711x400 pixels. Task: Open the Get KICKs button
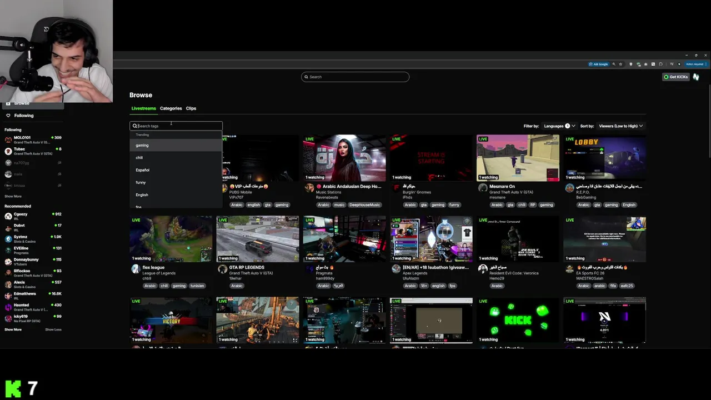675,77
